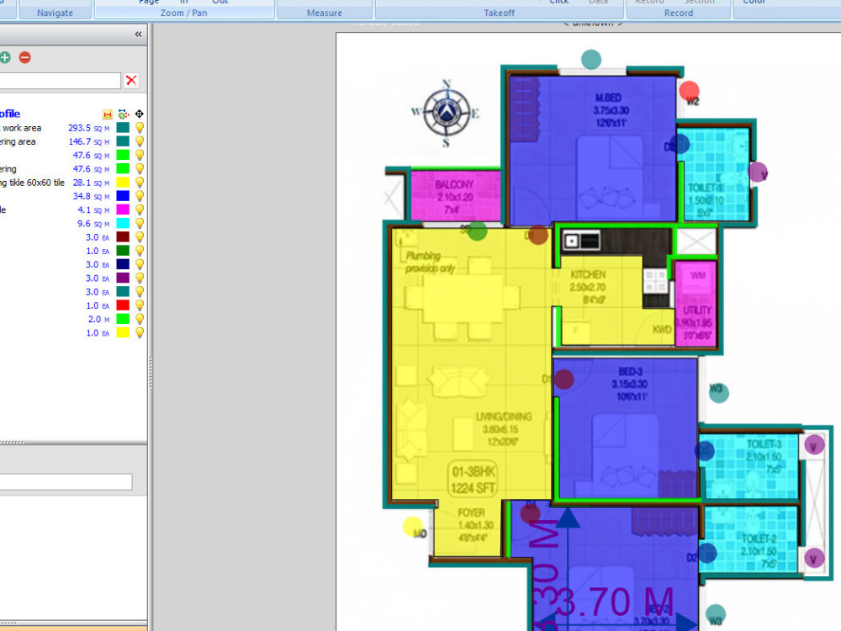Toggle lightbulb for 4.1 SQ M row
Viewport: 841px width, 631px height.
tap(140, 209)
